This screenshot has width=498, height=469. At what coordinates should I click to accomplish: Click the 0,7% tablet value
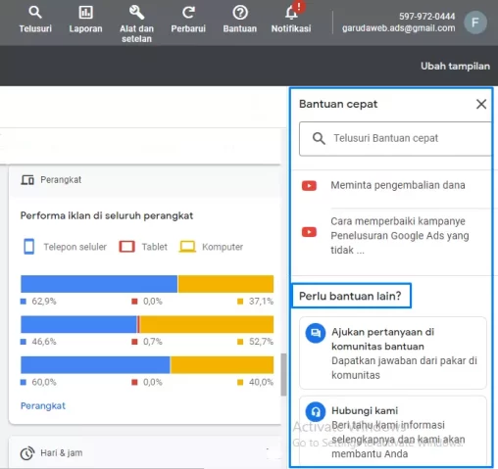coord(152,342)
